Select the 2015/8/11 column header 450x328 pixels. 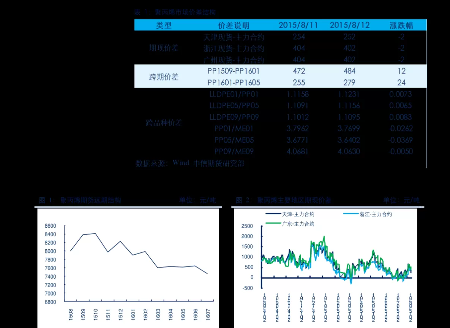coord(298,25)
